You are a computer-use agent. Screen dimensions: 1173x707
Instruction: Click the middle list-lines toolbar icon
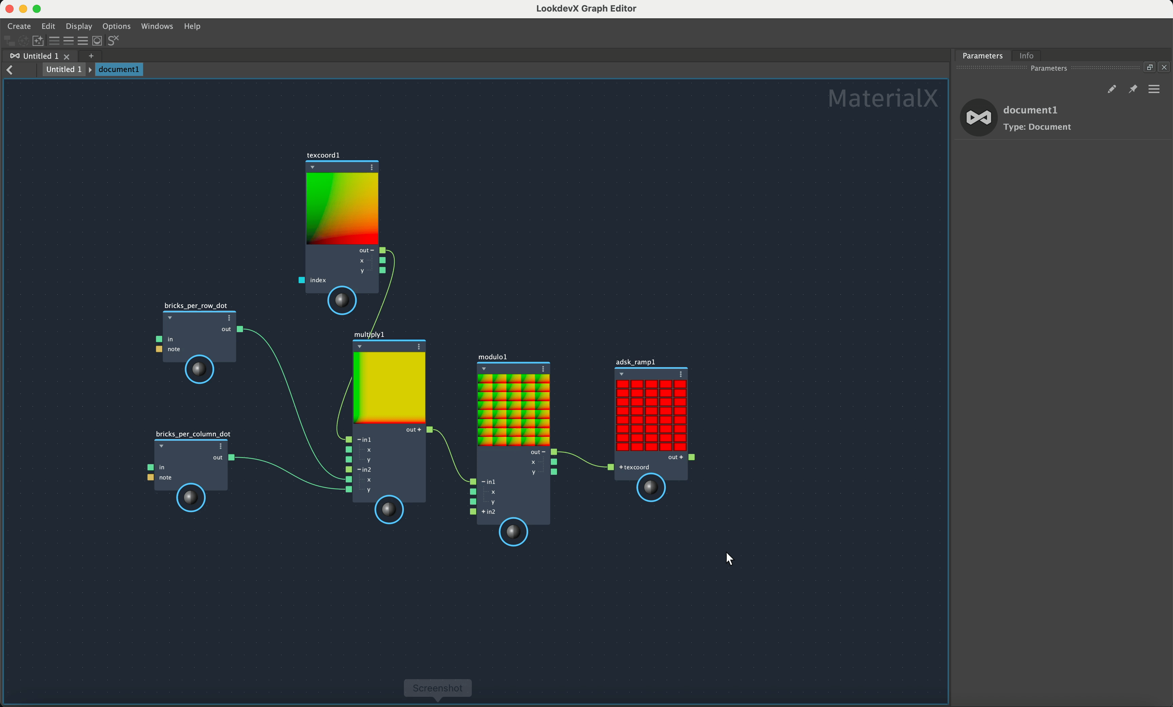click(x=69, y=40)
